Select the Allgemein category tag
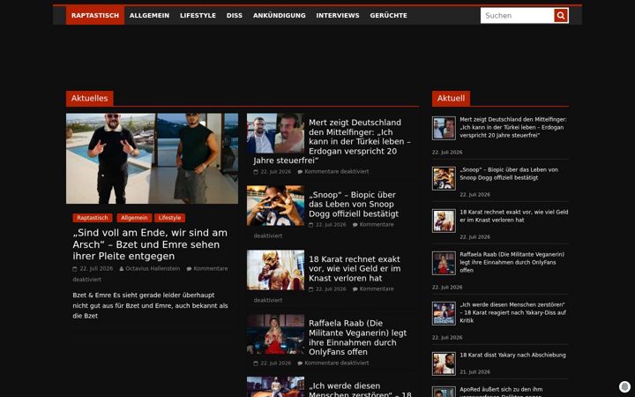 tap(134, 218)
